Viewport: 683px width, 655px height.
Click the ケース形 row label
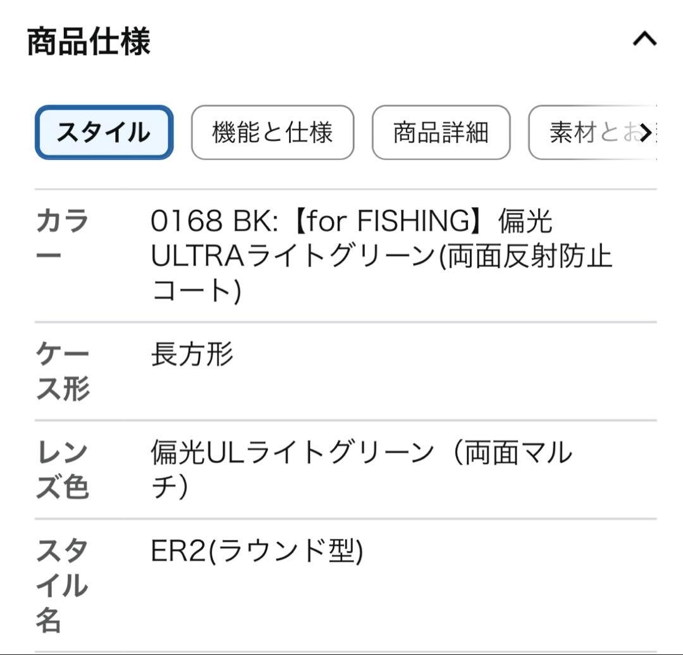point(62,371)
